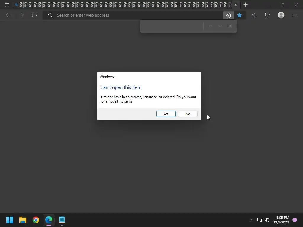Open Settings and more ellipsis menu
Screen dimensions: 303x227
click(294, 15)
